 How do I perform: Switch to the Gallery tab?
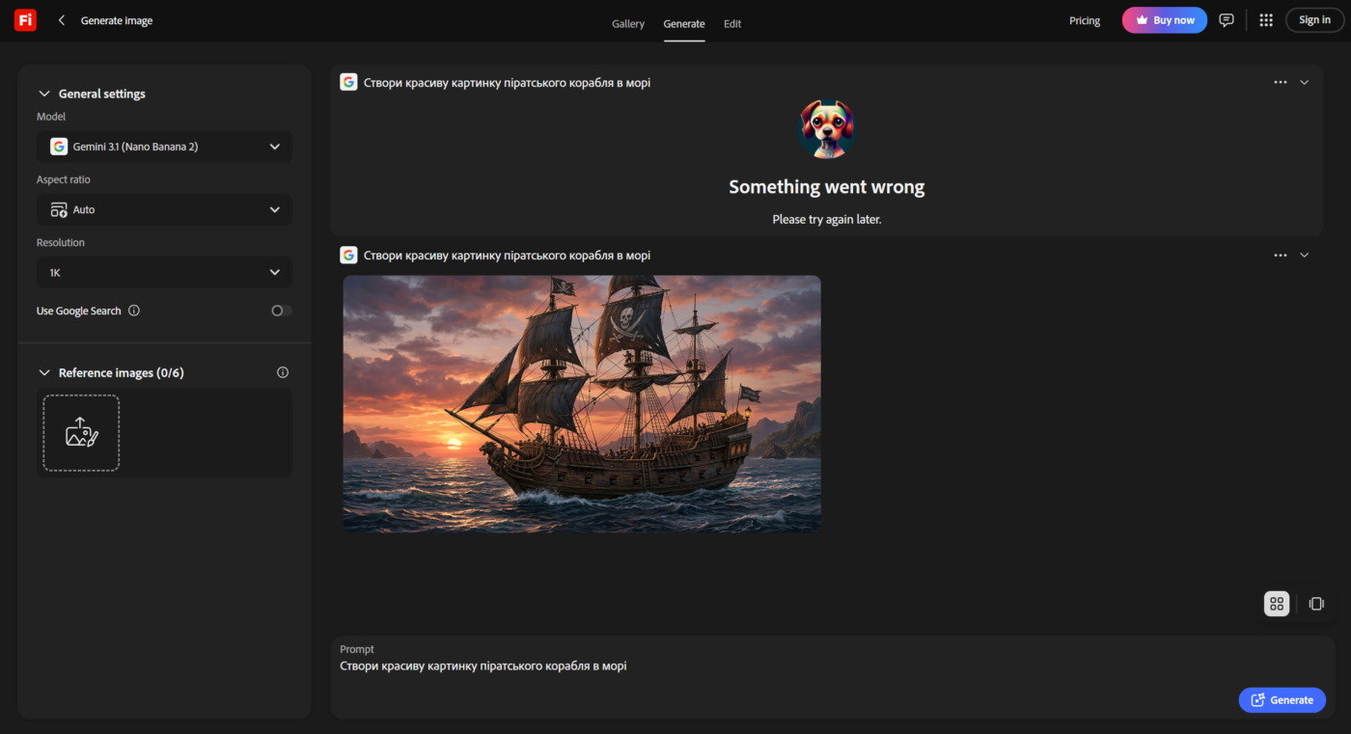point(628,23)
